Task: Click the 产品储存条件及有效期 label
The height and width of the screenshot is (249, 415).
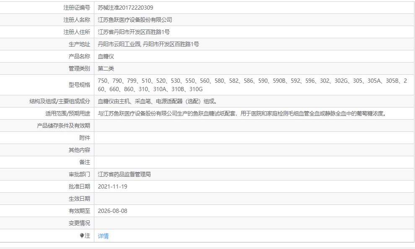Action: click(64, 126)
